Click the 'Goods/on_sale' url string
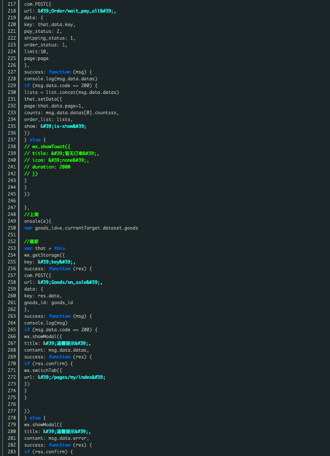Image resolution: width=330 pixels, height=456 pixels. click(x=70, y=282)
